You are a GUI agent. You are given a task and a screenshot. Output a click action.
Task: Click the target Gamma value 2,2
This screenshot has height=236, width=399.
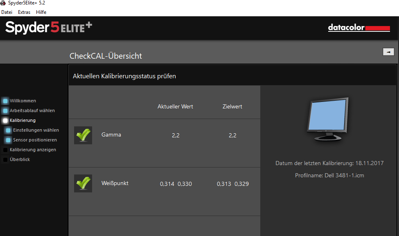(x=232, y=135)
